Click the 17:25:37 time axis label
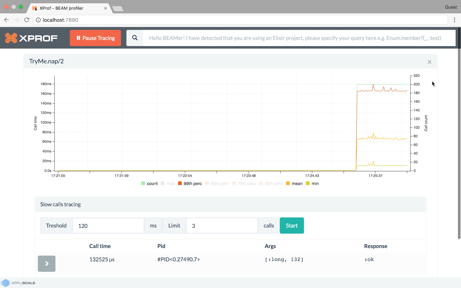This screenshot has width=461, height=288. (375, 176)
